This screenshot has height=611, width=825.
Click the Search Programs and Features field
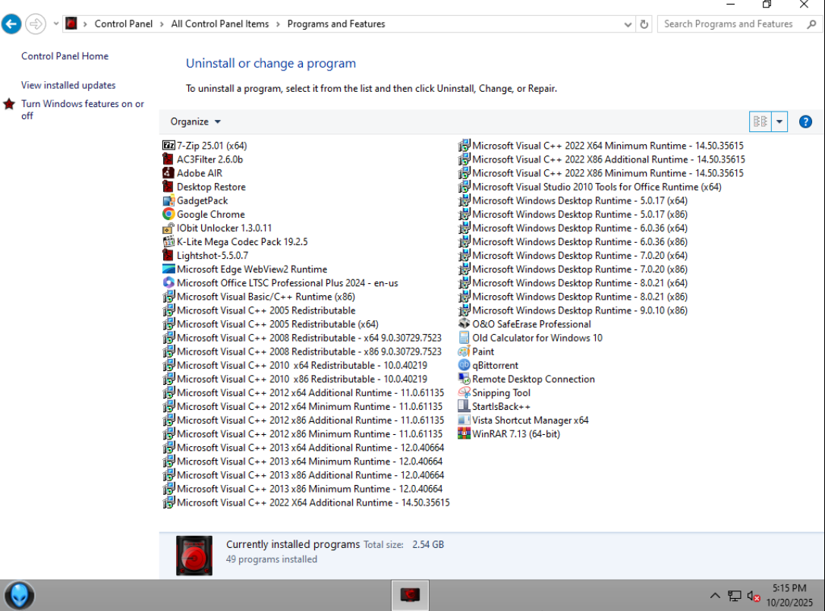pyautogui.click(x=728, y=24)
